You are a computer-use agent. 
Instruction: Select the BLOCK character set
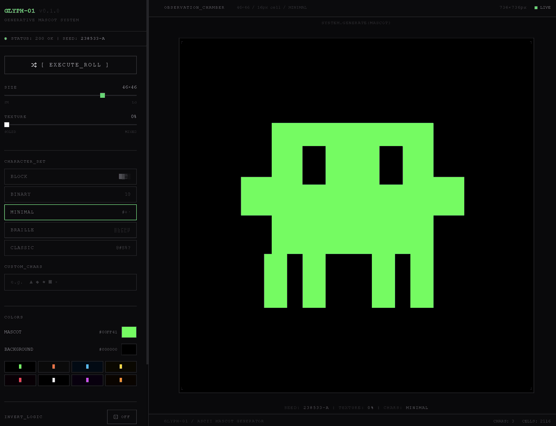(x=70, y=177)
